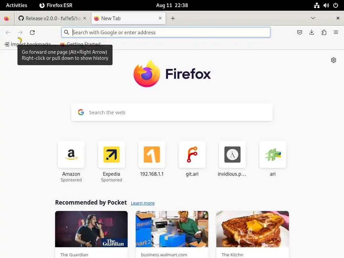Image resolution: width=344 pixels, height=258 pixels.
Task: Click the Google logo in search box
Action: pos(81,112)
